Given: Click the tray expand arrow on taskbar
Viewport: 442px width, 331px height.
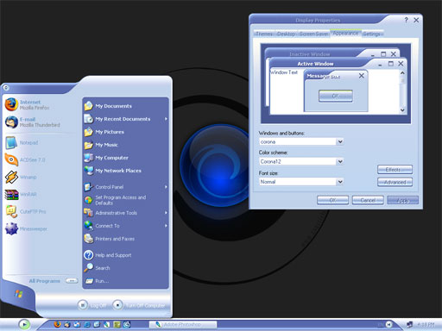Looking at the screenshot, I should tap(388, 324).
